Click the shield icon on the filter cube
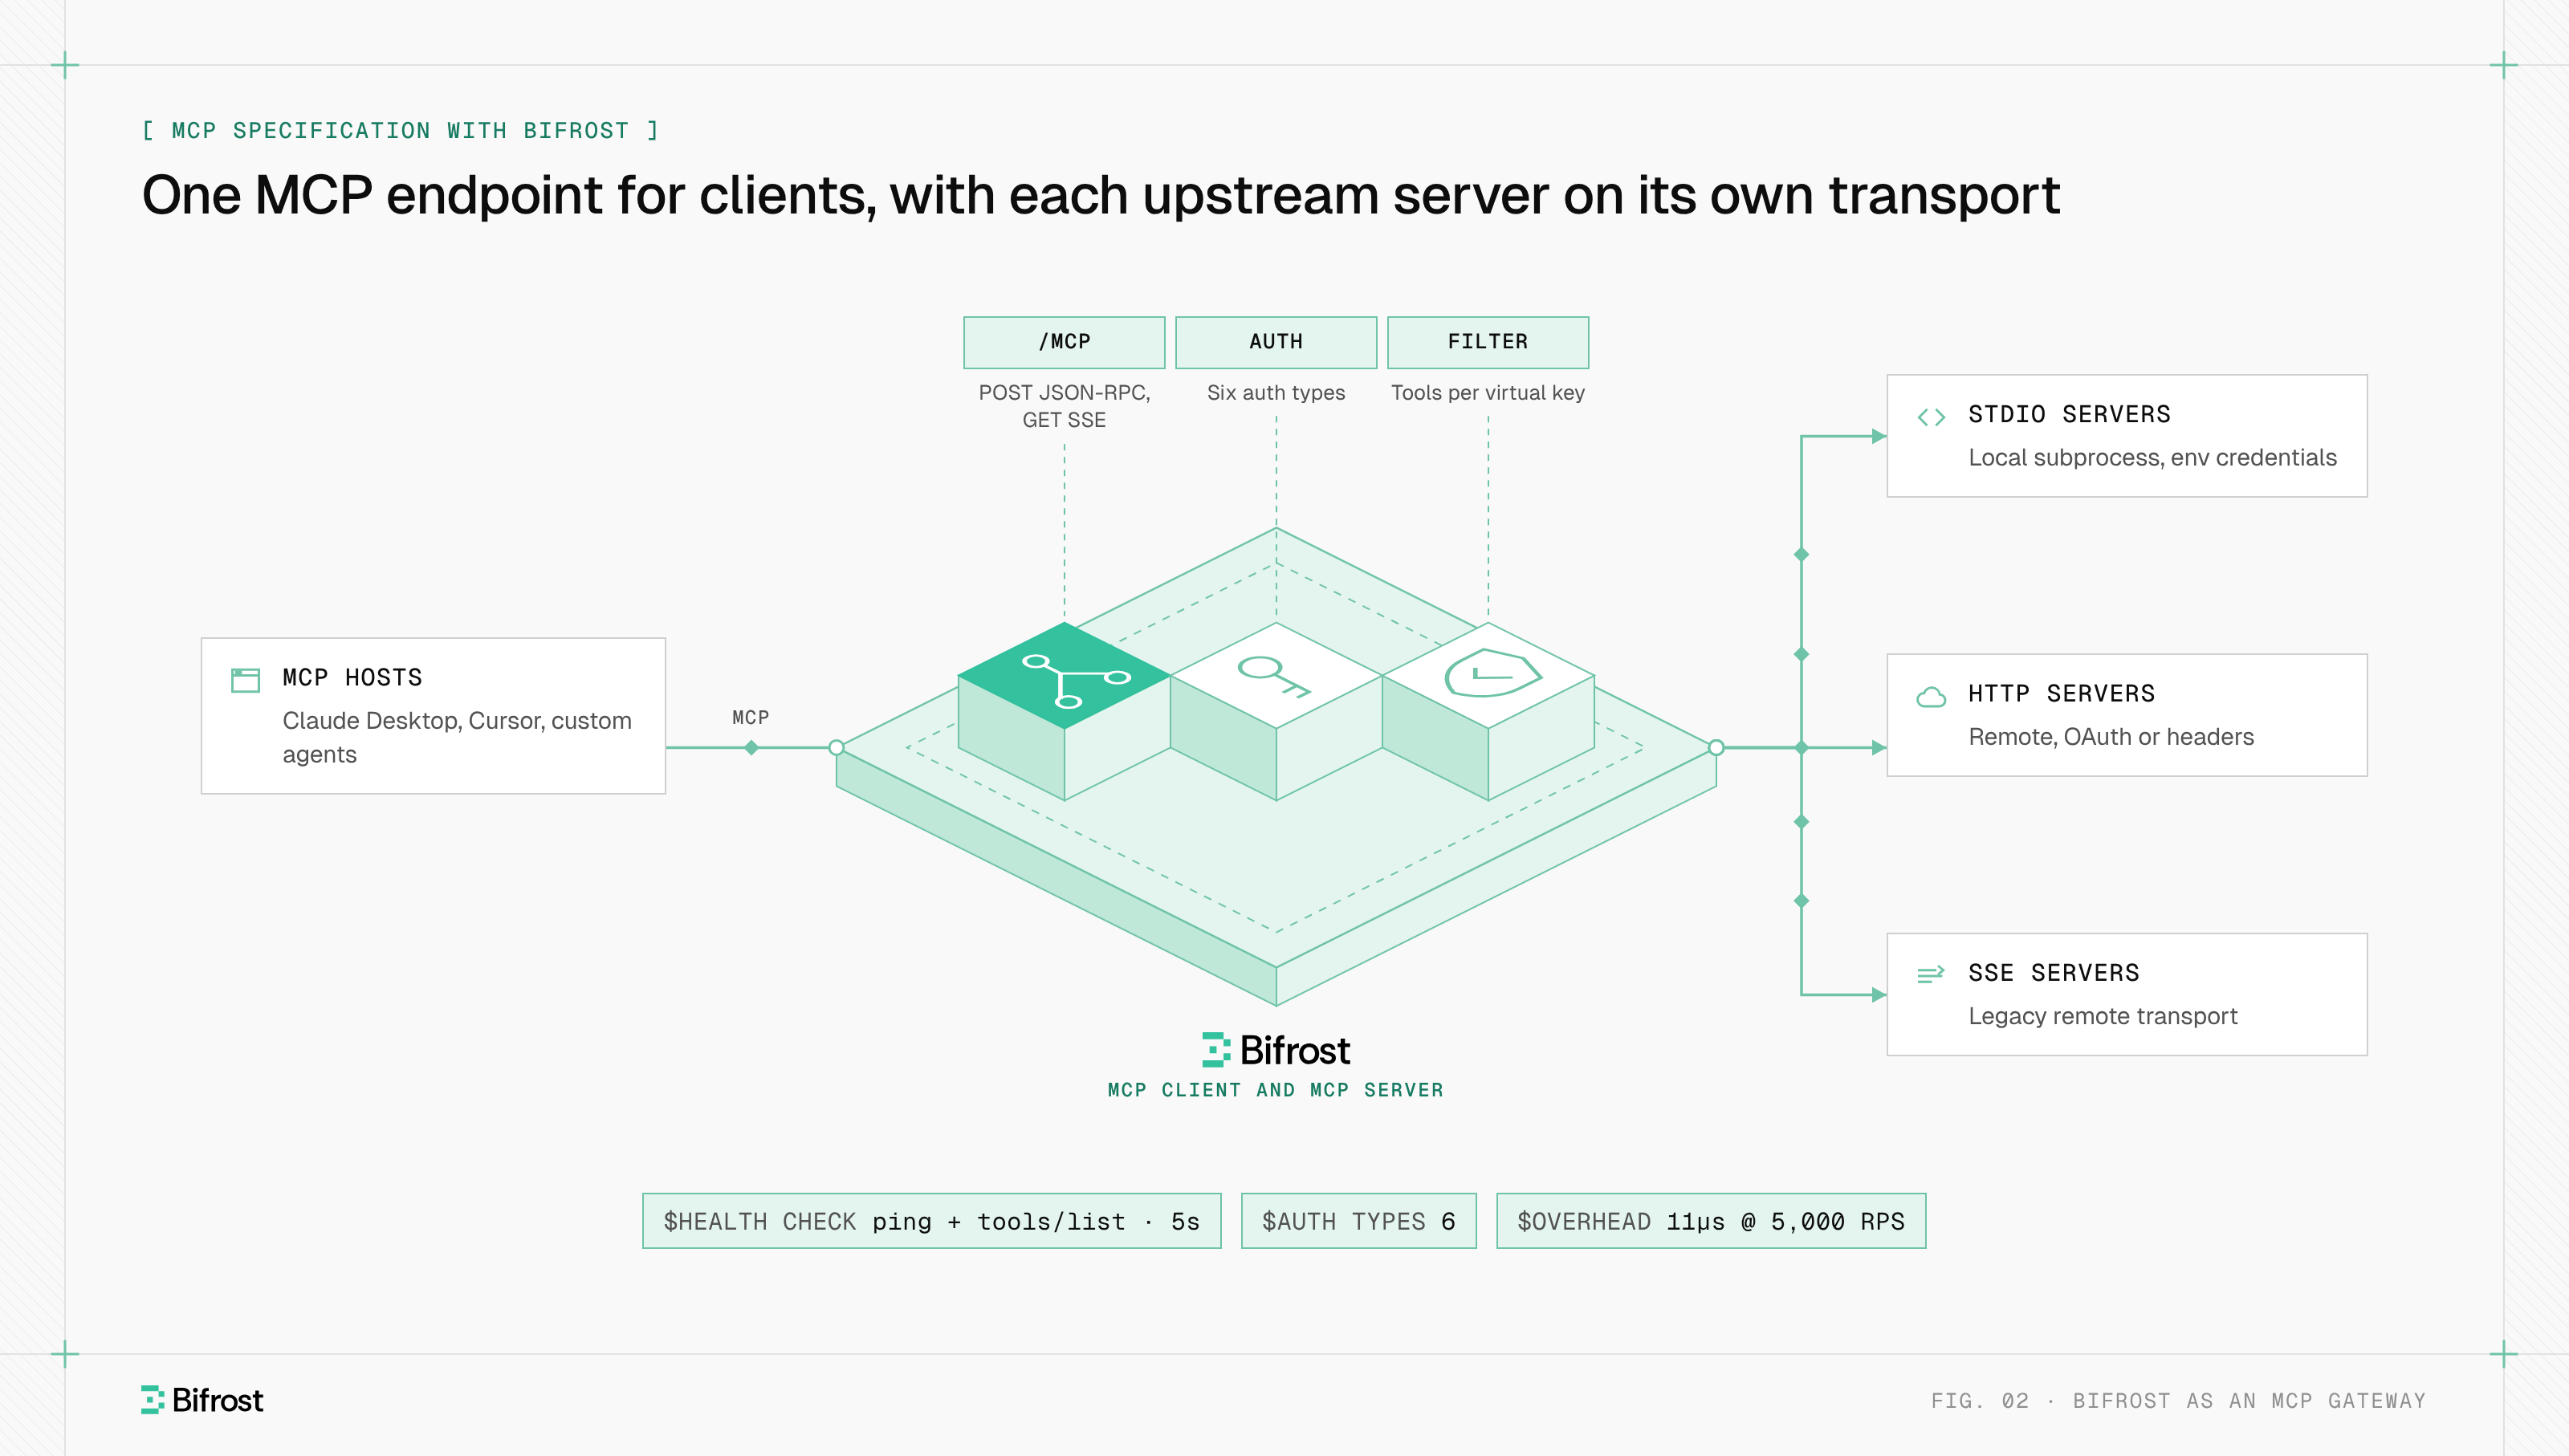 [x=1493, y=673]
